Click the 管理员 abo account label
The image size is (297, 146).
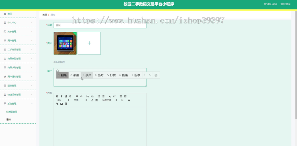[x=271, y=4]
